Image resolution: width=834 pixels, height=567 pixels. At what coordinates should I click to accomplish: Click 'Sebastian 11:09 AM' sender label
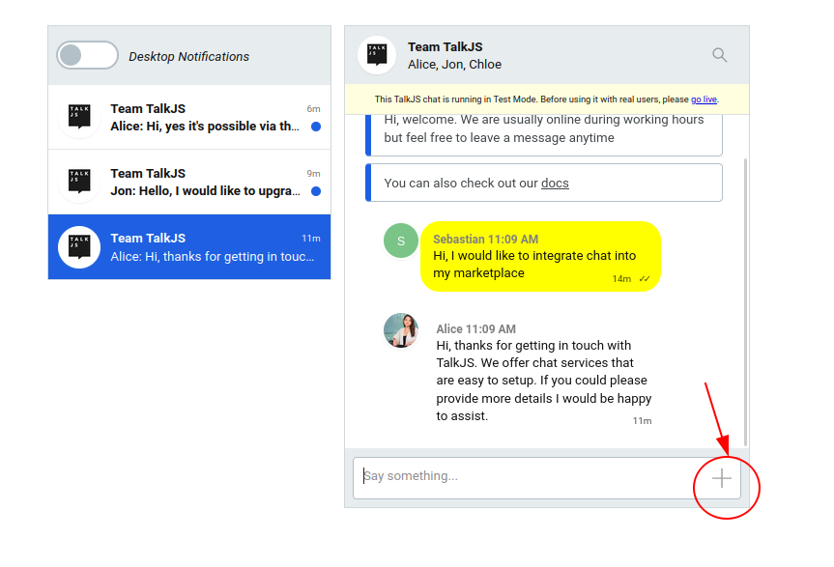[485, 240]
